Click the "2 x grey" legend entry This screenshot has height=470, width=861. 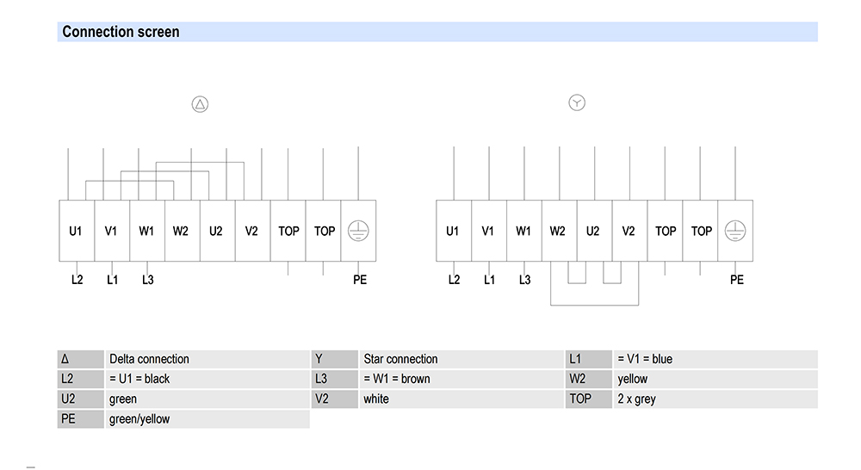click(636, 399)
